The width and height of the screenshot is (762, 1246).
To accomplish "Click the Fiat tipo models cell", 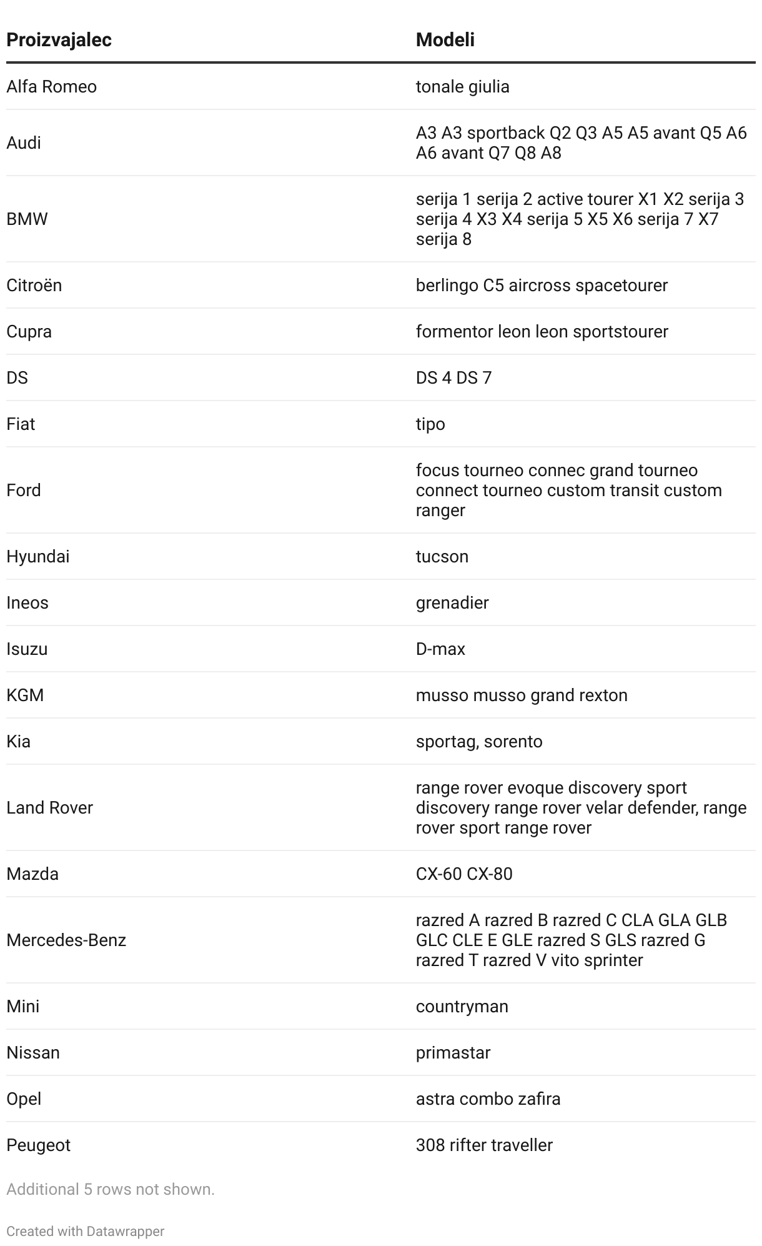I will pyautogui.click(x=430, y=424).
